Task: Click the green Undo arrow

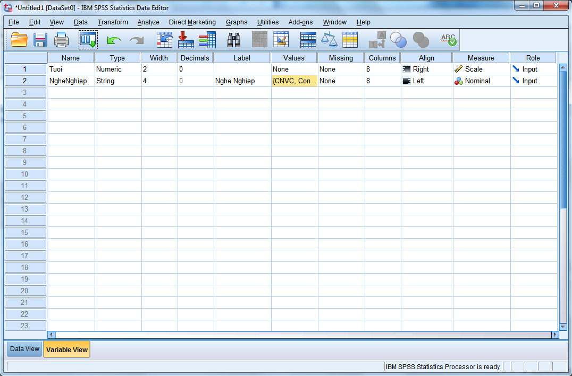Action: [x=114, y=40]
